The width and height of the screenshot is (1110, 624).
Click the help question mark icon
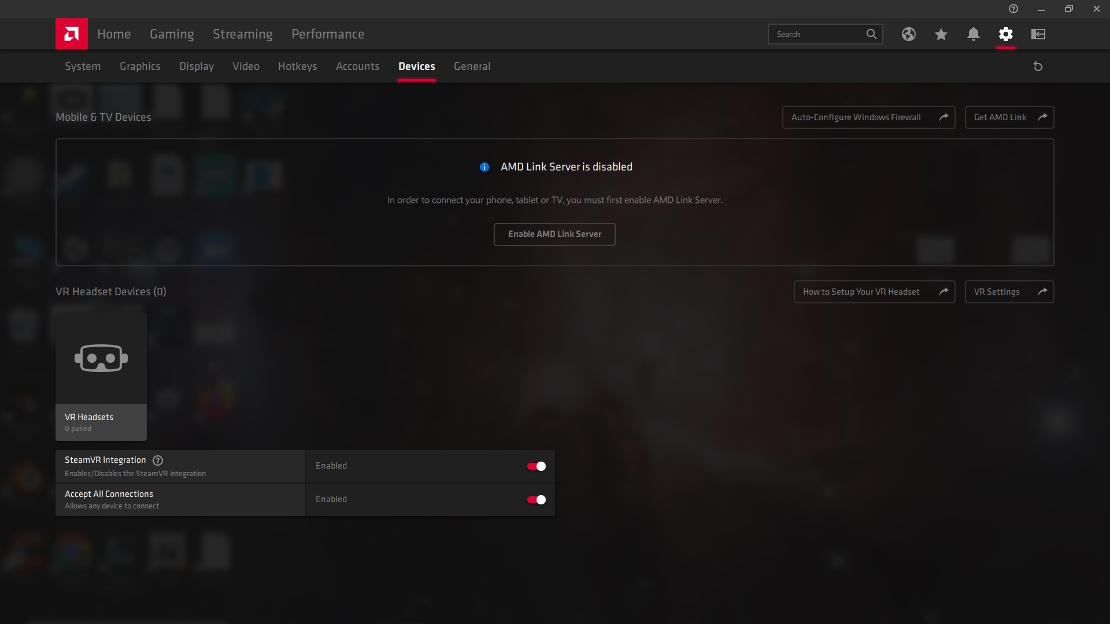(1013, 9)
